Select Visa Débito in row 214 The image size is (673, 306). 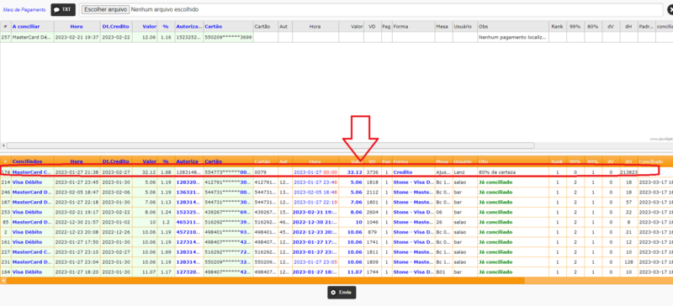32,182
